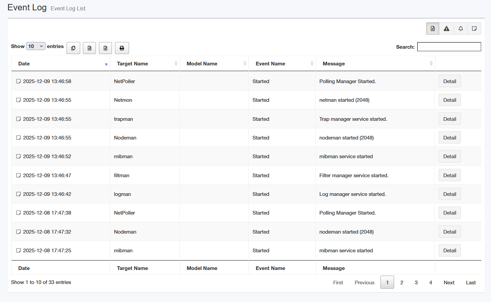491x302 pixels.
Task: Open Detail for the Netmon event
Action: click(450, 100)
